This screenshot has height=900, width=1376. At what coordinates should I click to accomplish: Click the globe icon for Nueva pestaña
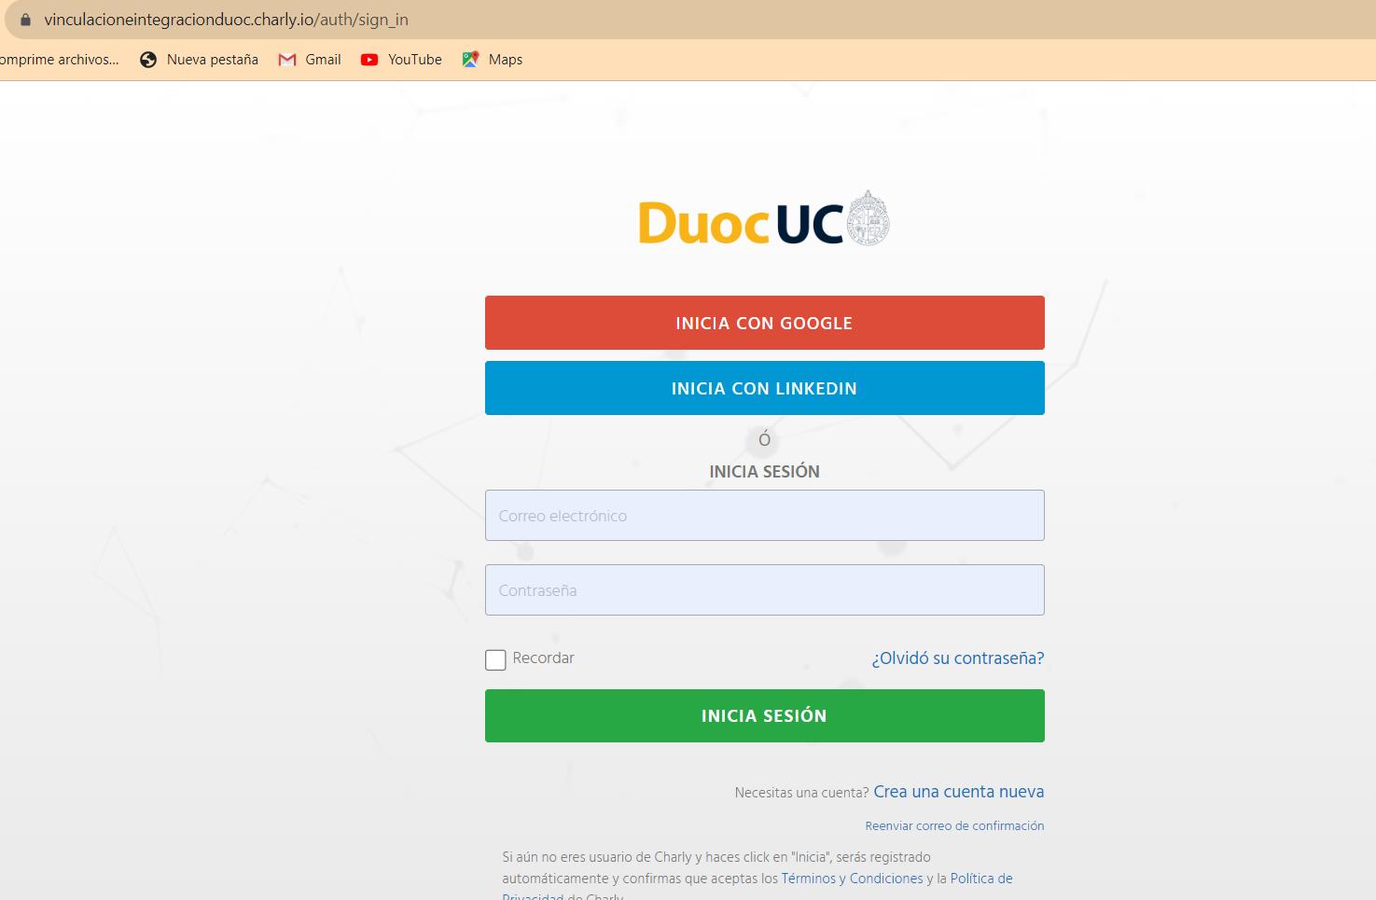(148, 60)
